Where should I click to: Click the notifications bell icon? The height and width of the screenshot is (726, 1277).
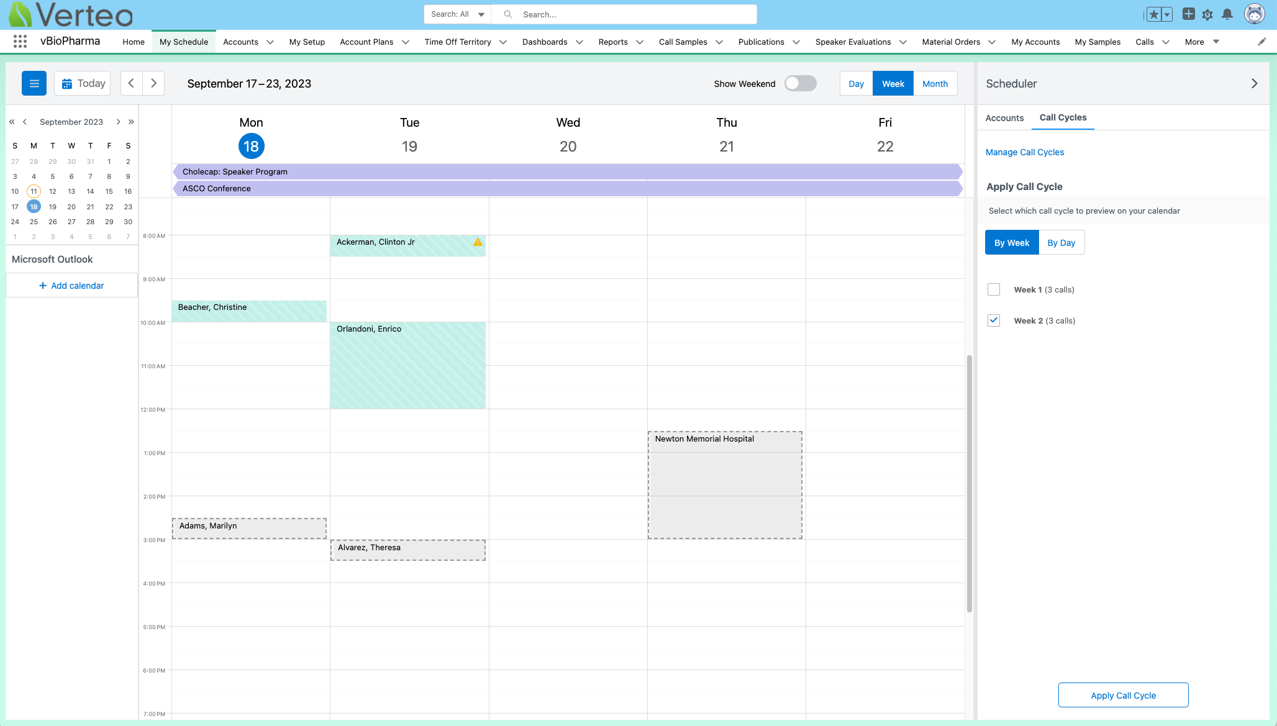[x=1227, y=14]
